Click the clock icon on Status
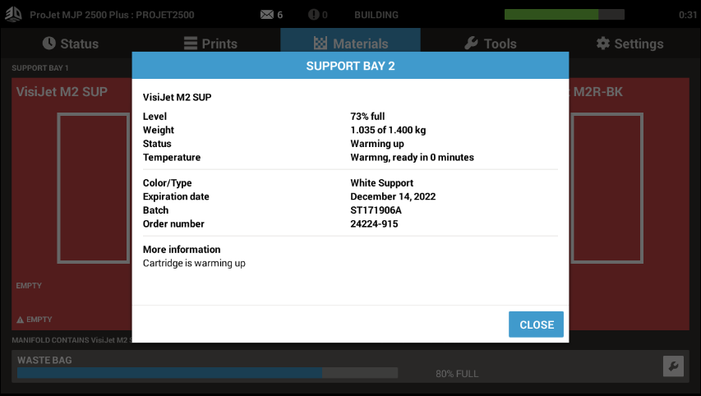701x396 pixels. click(49, 44)
